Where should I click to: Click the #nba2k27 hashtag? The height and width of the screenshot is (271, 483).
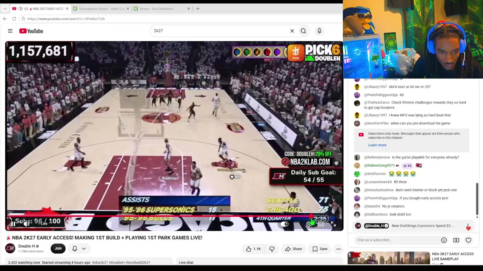click(100, 262)
